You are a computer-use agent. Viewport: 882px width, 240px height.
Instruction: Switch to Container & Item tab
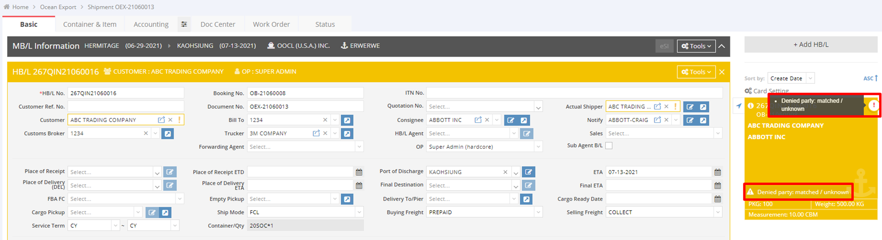pyautogui.click(x=90, y=24)
